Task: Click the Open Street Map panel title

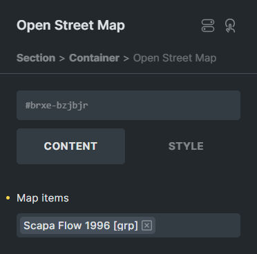Action: pos(70,26)
